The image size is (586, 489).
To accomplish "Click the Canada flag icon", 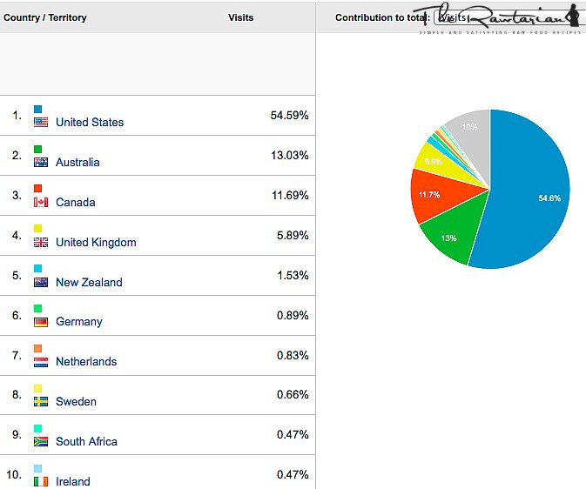I will tap(41, 203).
